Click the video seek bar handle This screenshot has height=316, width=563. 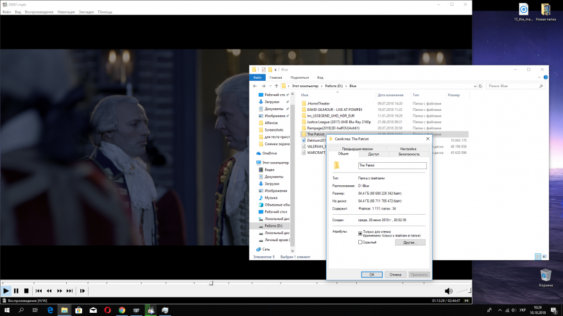coord(211,283)
